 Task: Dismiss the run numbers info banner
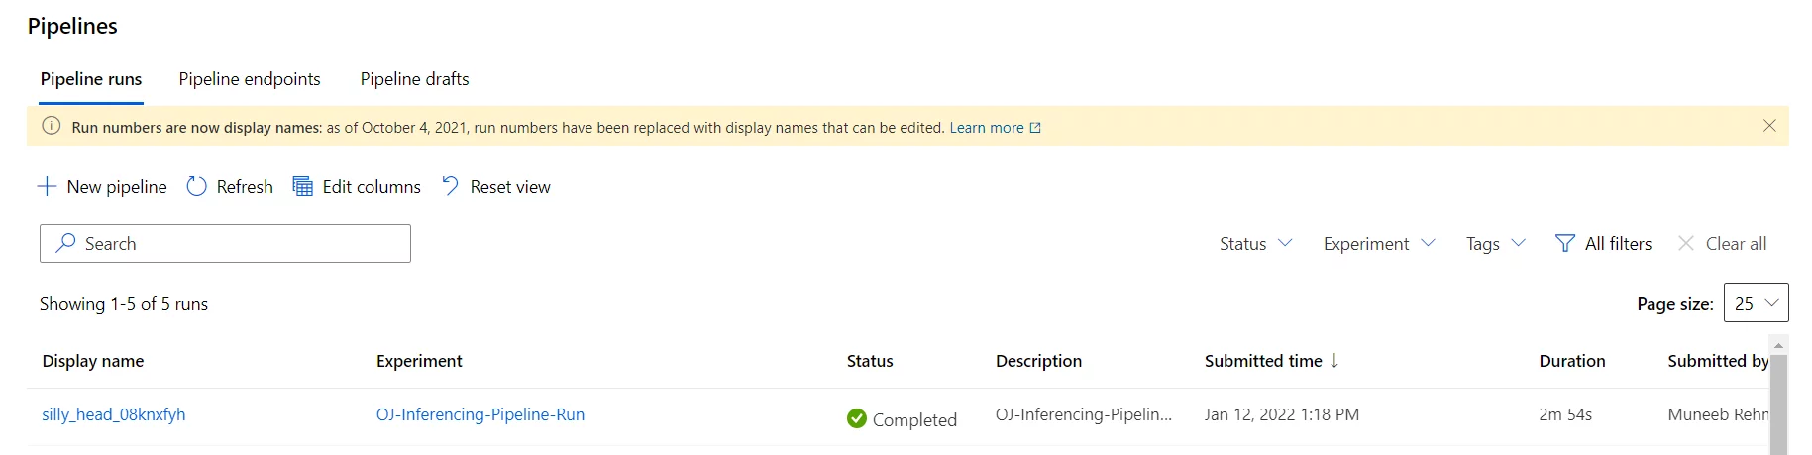(x=1769, y=126)
